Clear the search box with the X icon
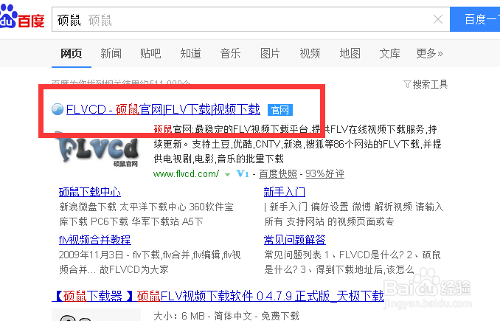Image resolution: width=500 pixels, height=321 pixels. (438, 19)
